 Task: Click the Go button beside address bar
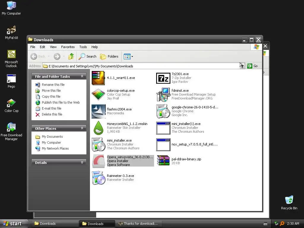click(x=252, y=66)
